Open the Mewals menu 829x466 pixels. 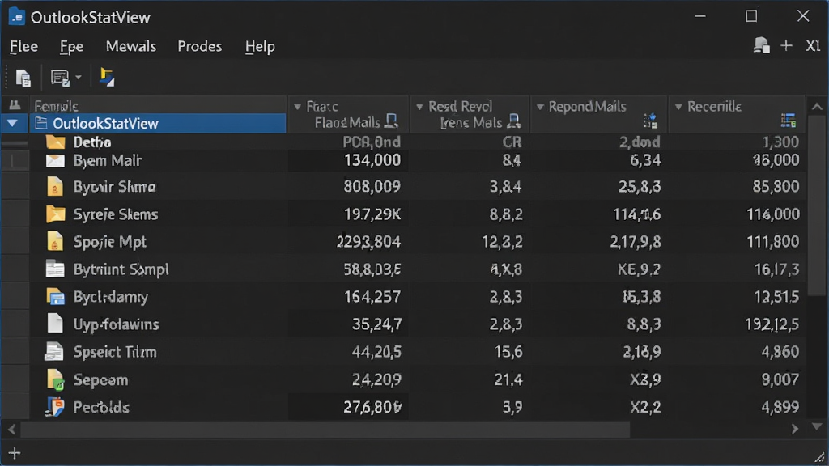(x=130, y=46)
